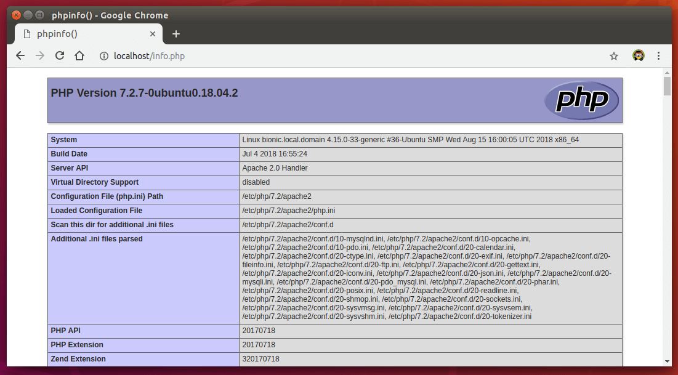Open the home page button
678x375 pixels.
[79, 56]
